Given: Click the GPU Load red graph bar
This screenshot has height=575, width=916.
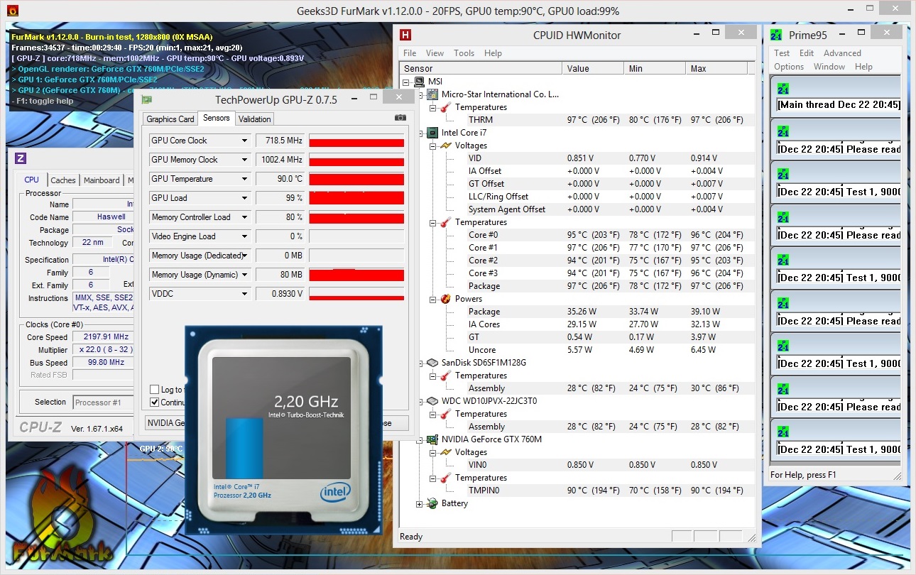Looking at the screenshot, I should click(x=356, y=198).
